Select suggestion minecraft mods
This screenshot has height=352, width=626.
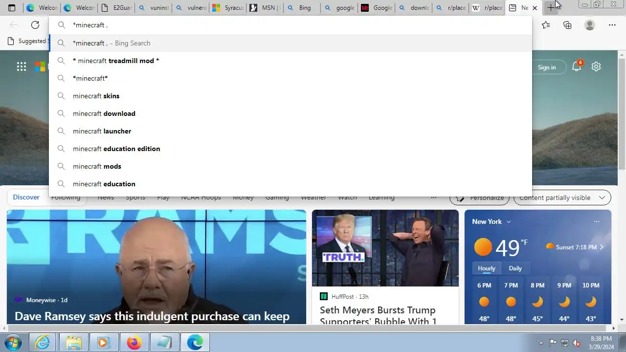point(291,166)
